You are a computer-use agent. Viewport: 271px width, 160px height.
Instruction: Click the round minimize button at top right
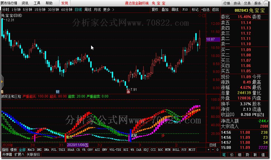coord(266,3)
